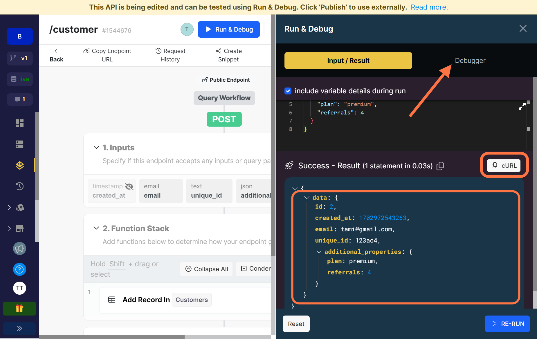Collapse the data object in result
This screenshot has width=537, height=339.
click(307, 198)
